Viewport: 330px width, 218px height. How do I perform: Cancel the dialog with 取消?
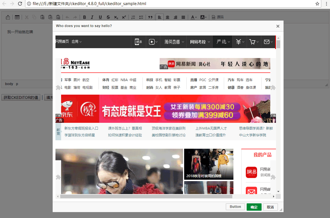pyautogui.click(x=270, y=207)
